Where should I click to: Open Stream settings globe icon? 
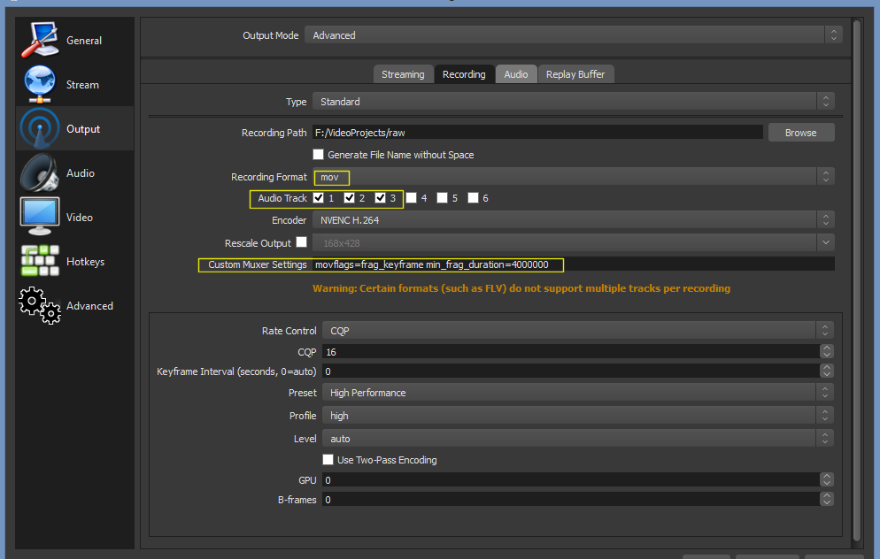point(40,84)
